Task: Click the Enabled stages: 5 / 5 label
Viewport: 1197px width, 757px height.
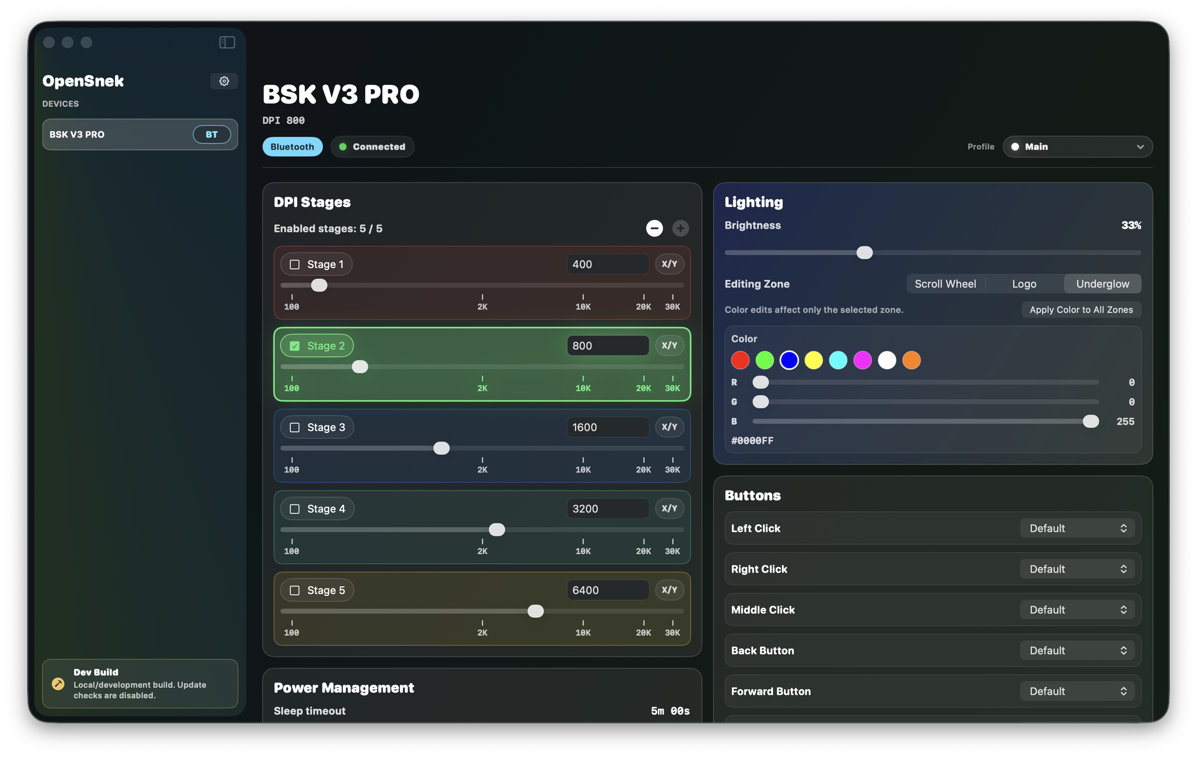Action: 328,229
